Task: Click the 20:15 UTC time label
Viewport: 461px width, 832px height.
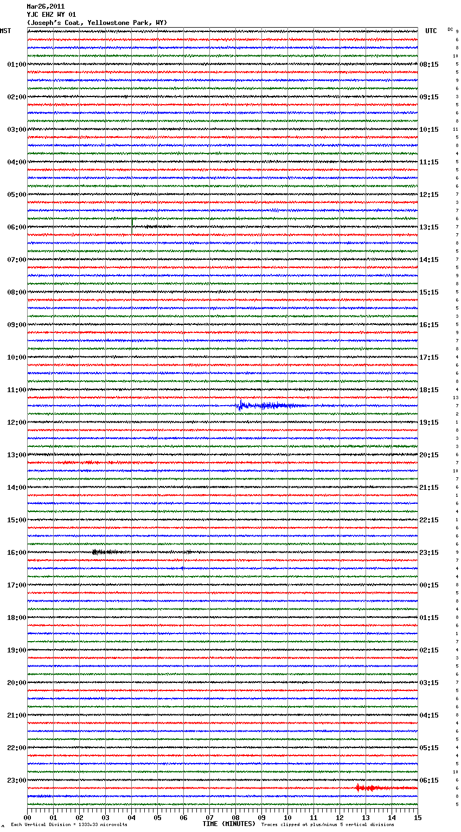Action: tap(429, 455)
